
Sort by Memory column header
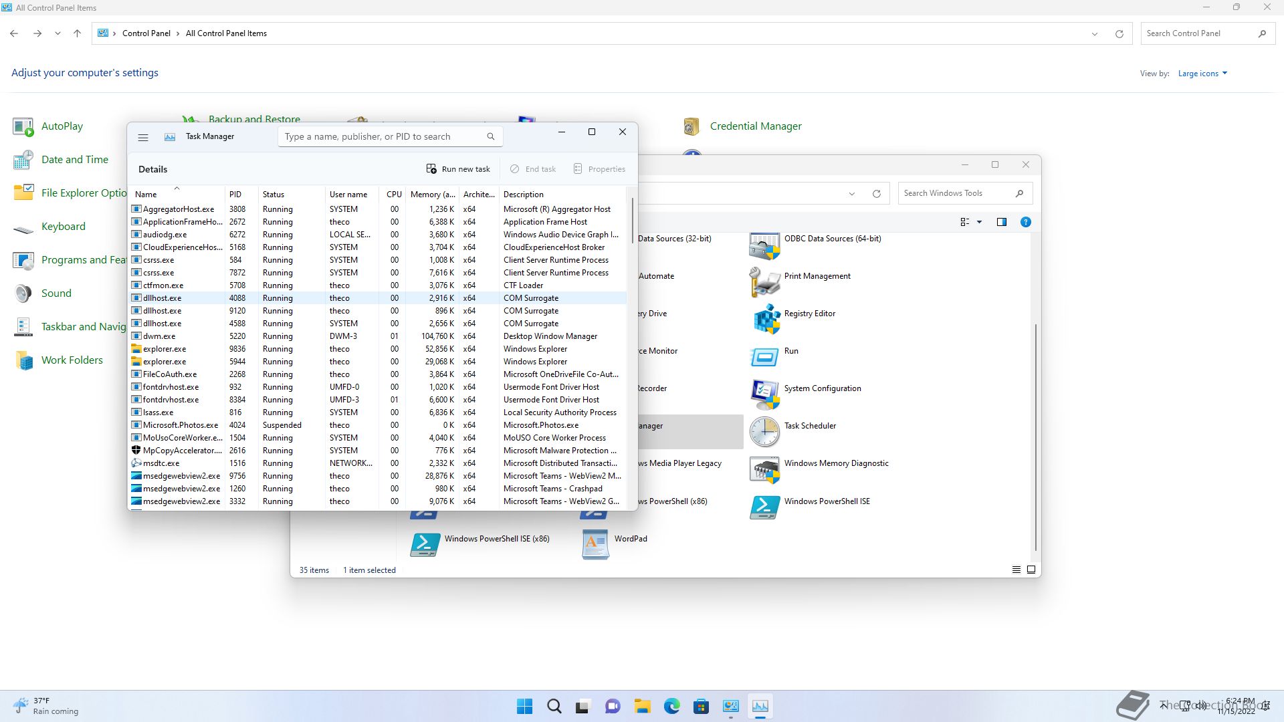coord(432,194)
